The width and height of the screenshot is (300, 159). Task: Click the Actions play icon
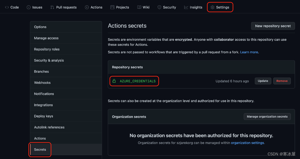87,7
